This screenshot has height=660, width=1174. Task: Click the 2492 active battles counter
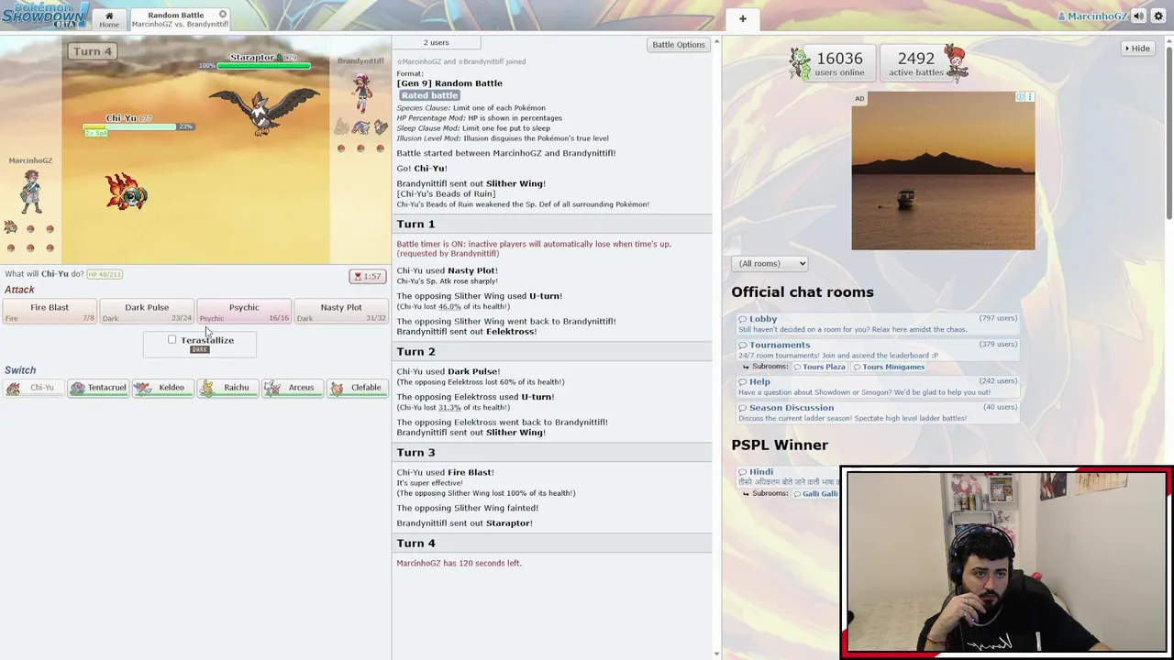[915, 64]
